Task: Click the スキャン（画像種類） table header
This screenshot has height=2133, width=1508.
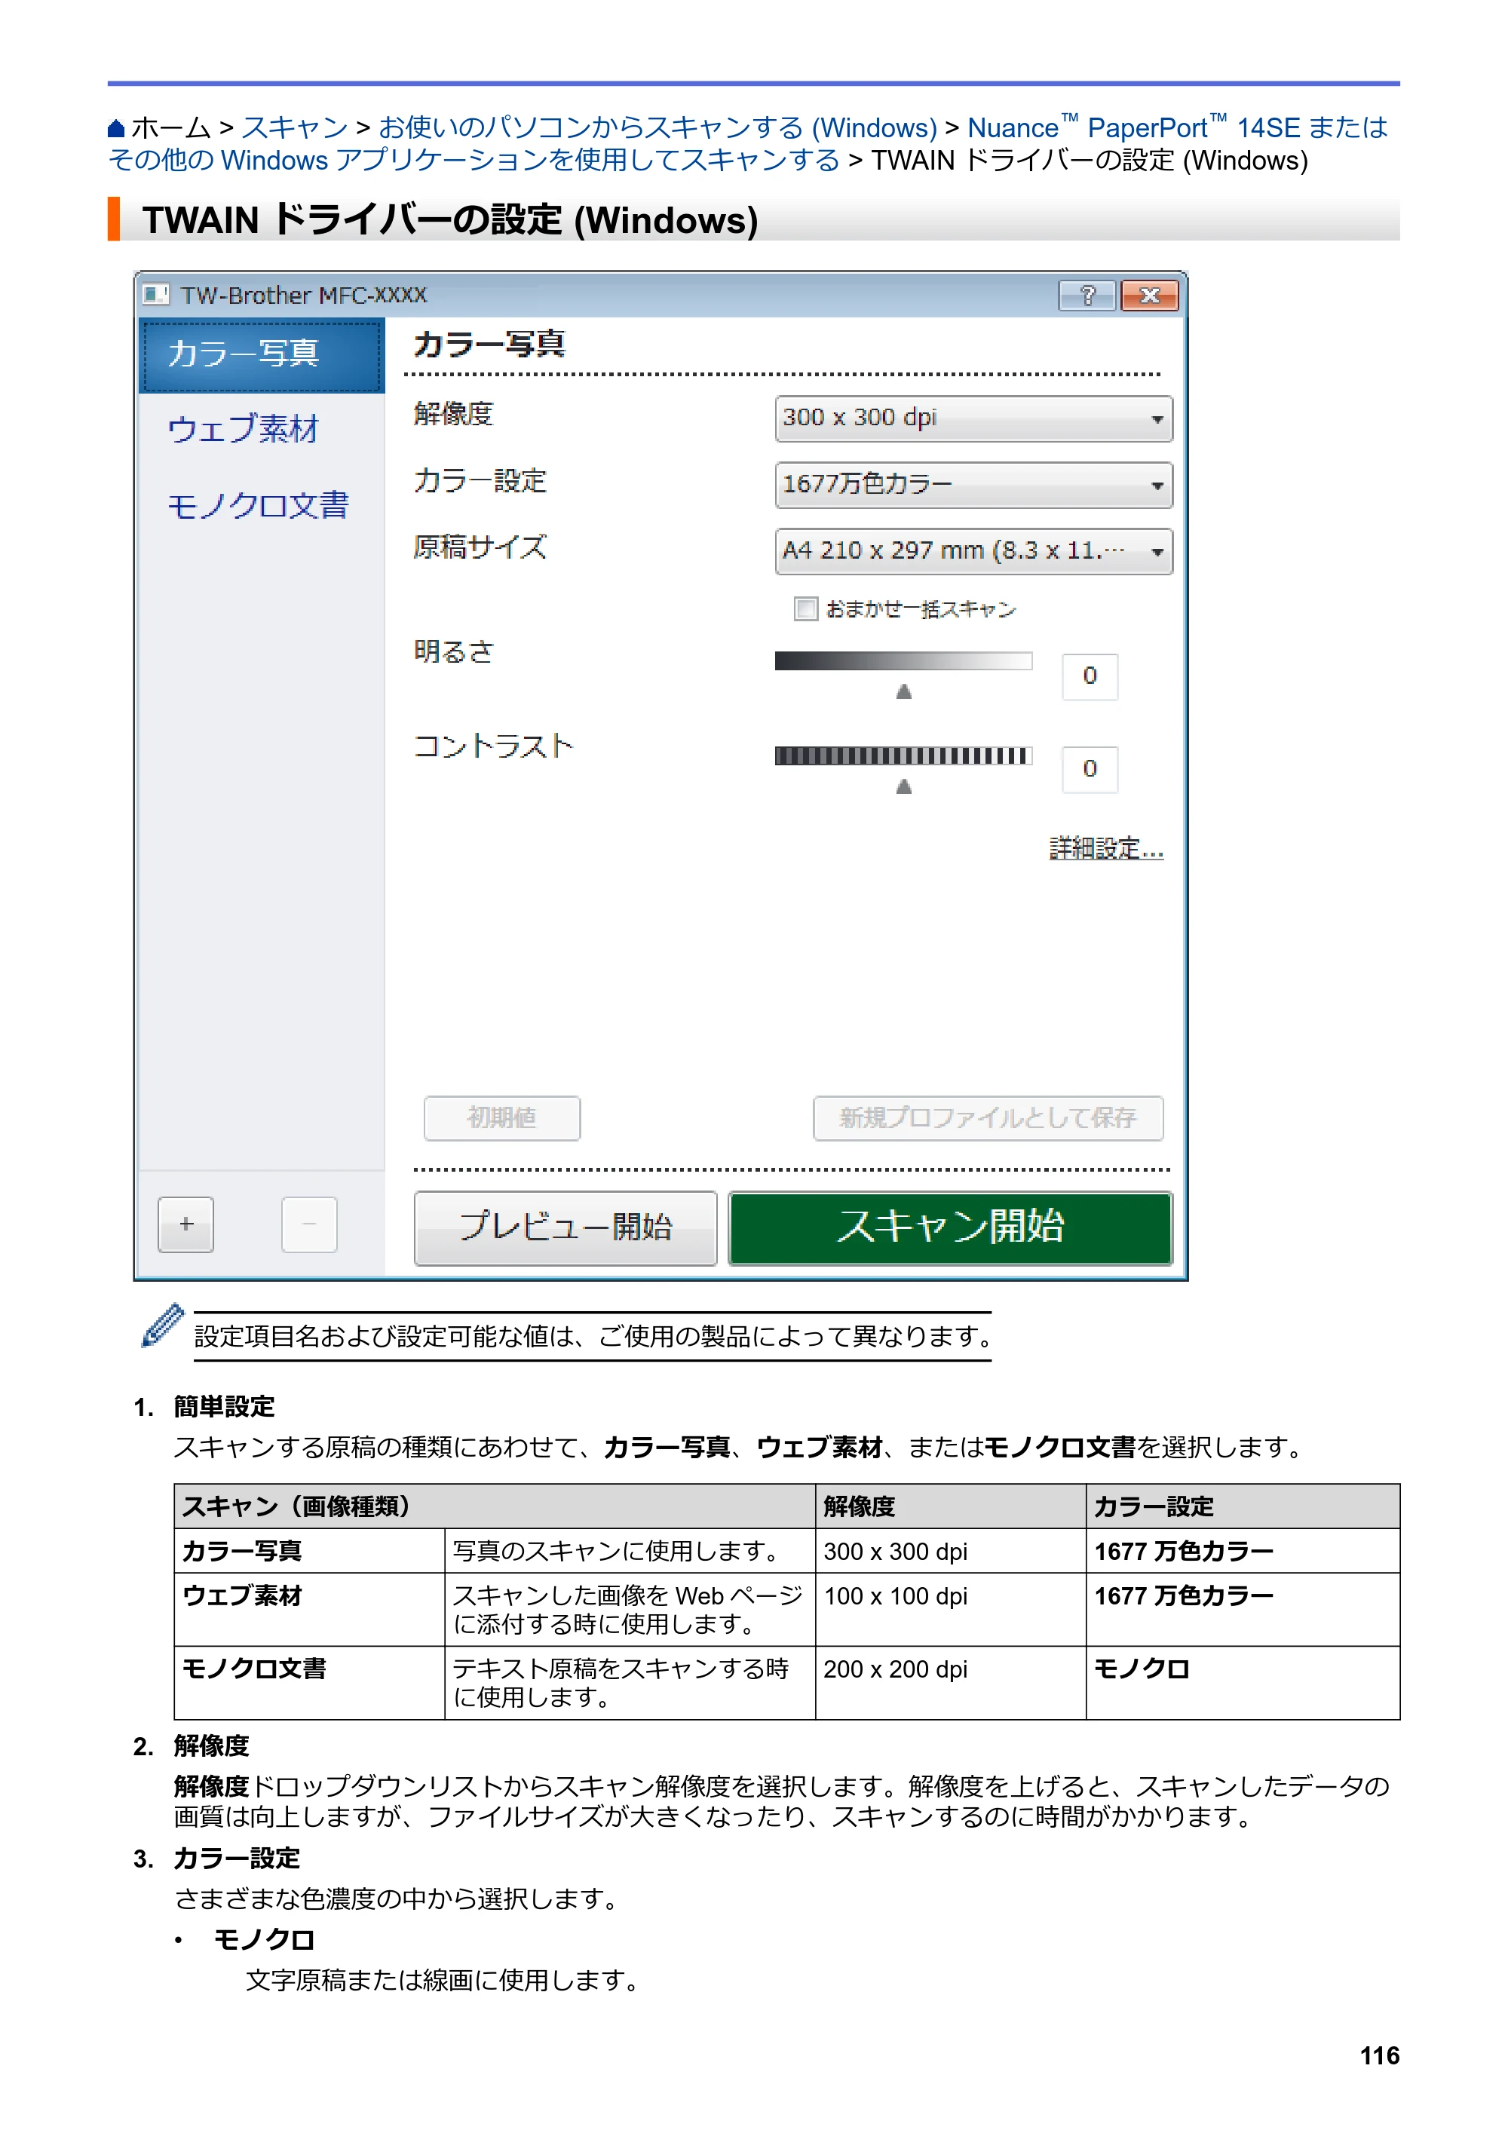Action: (495, 1506)
